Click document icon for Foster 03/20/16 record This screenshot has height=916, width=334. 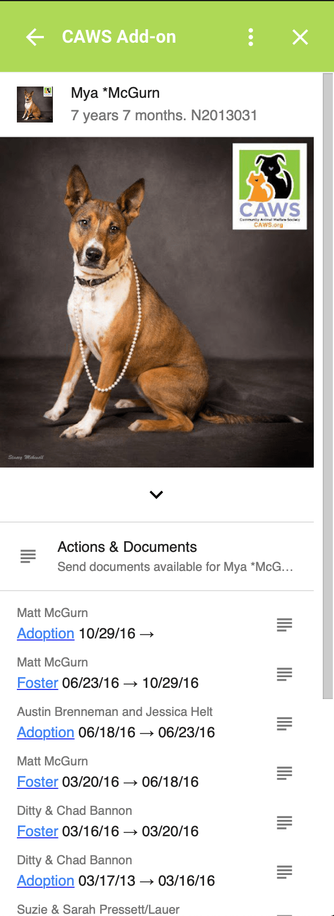coord(285,773)
